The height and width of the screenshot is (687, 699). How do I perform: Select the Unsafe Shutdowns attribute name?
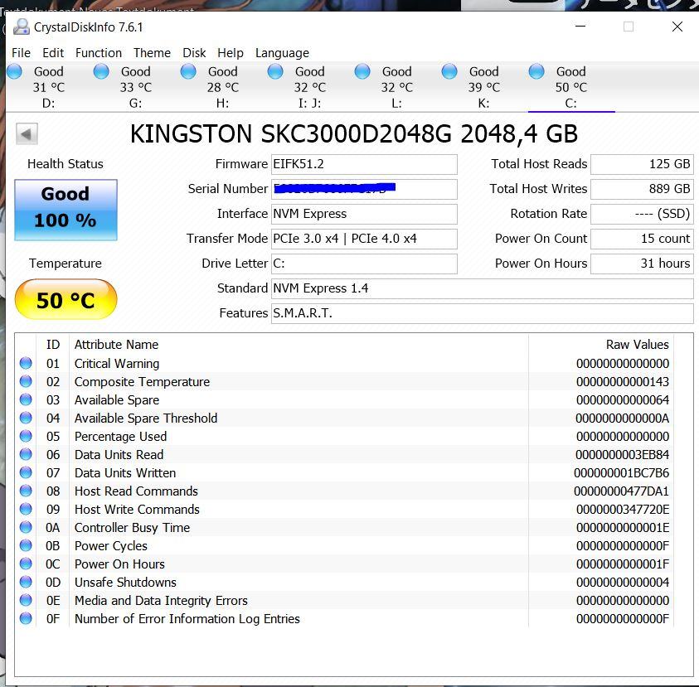click(125, 583)
